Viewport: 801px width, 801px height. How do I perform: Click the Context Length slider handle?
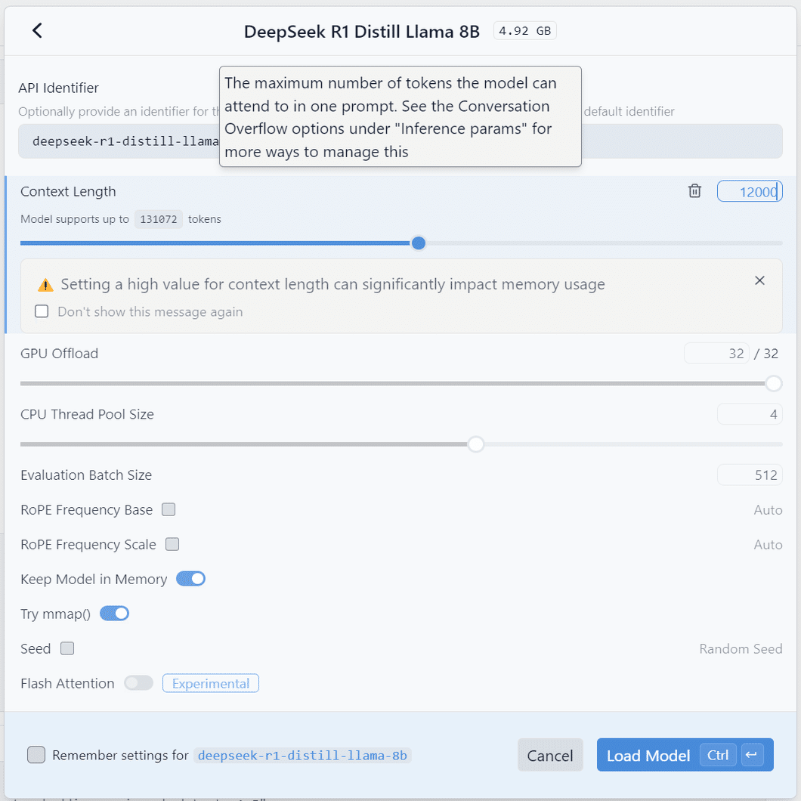(x=419, y=243)
